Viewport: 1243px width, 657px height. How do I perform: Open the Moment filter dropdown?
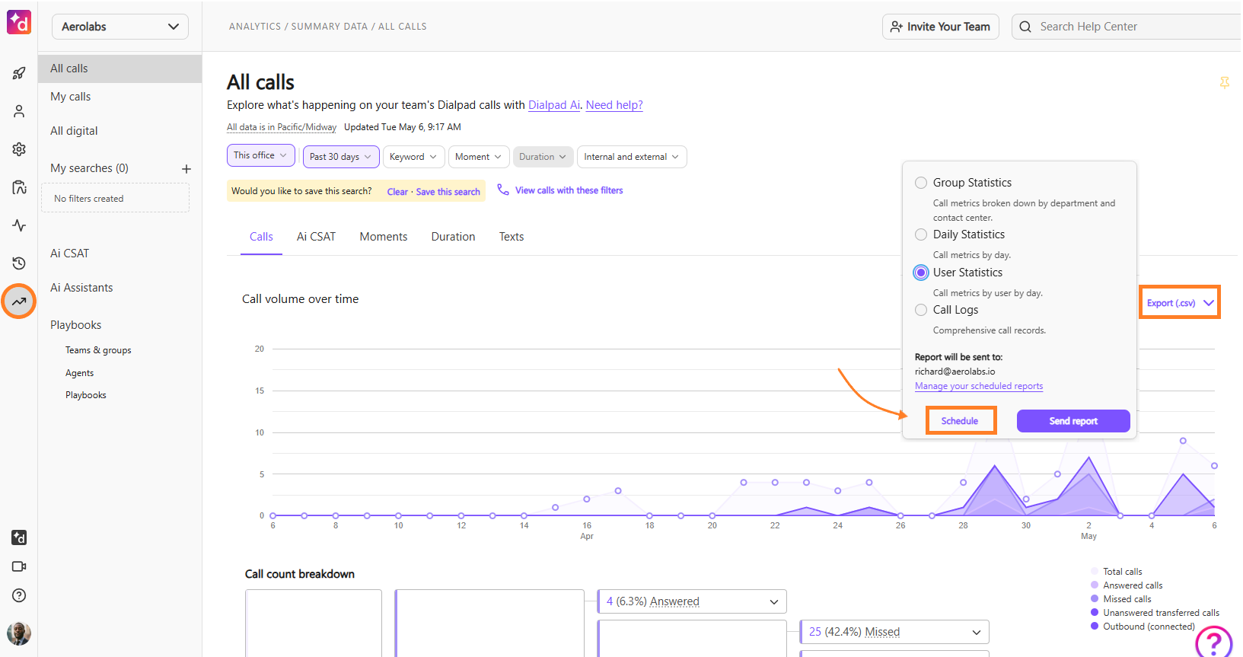click(479, 157)
